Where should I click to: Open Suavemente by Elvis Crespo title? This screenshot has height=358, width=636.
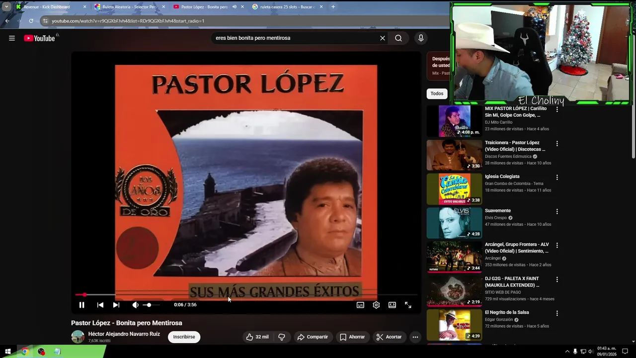click(x=498, y=211)
